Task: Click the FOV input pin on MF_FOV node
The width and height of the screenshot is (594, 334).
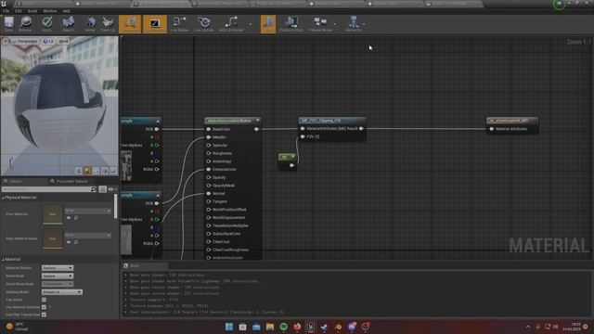Action: coord(303,136)
